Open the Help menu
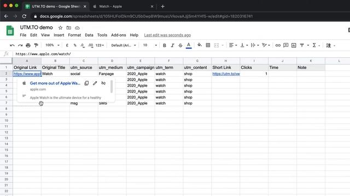The width and height of the screenshot is (350, 196). 134,35
